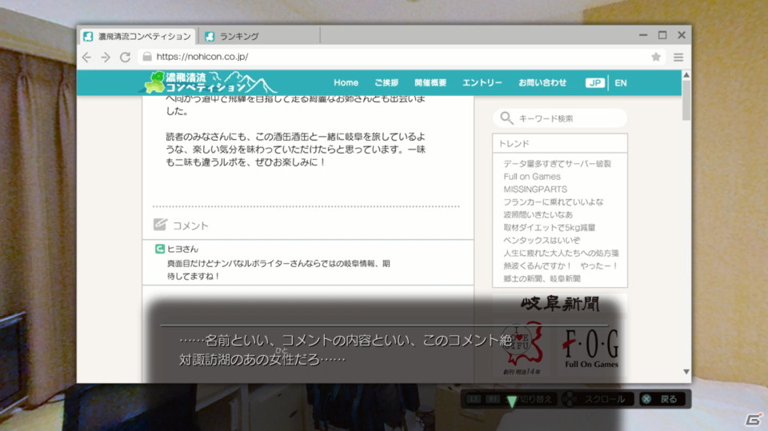Click the scrollbar down arrow
768x431 pixels.
tap(686, 372)
